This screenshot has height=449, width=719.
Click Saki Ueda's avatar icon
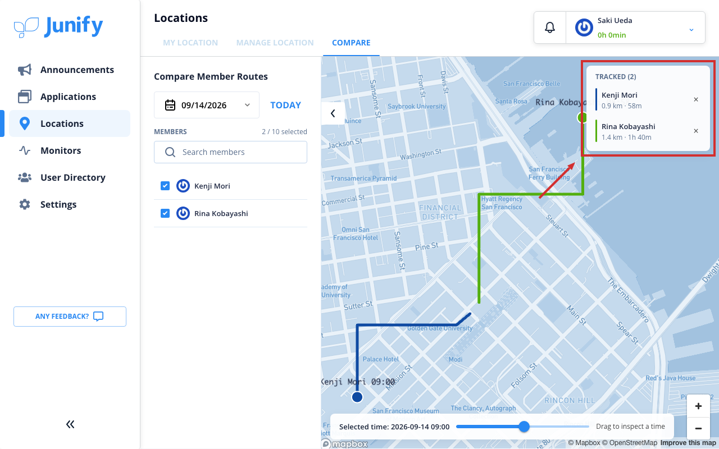[x=584, y=28]
